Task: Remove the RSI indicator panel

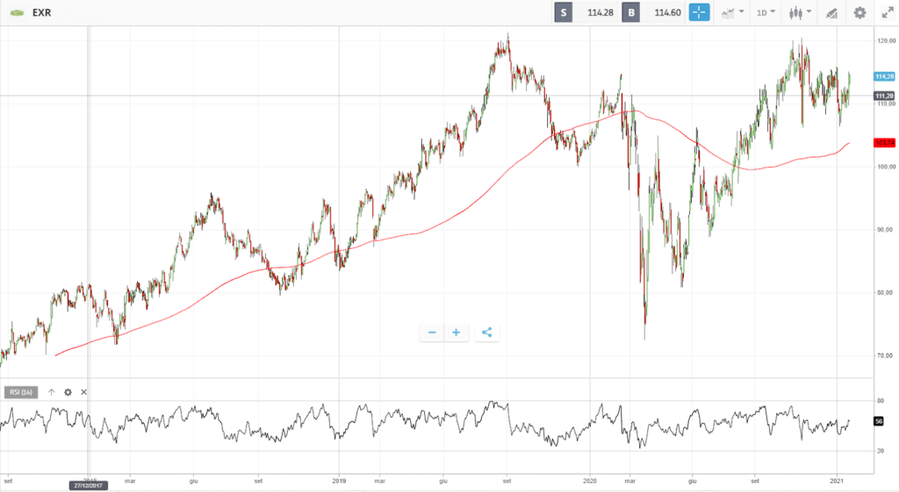Action: 83,392
